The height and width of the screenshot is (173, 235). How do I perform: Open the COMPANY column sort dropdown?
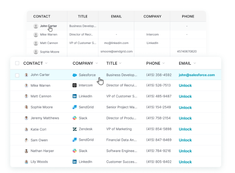[x=97, y=63]
